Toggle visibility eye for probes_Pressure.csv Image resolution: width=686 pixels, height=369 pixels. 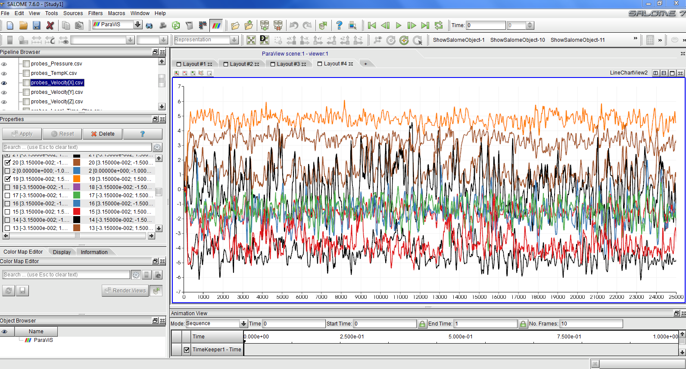coord(4,64)
